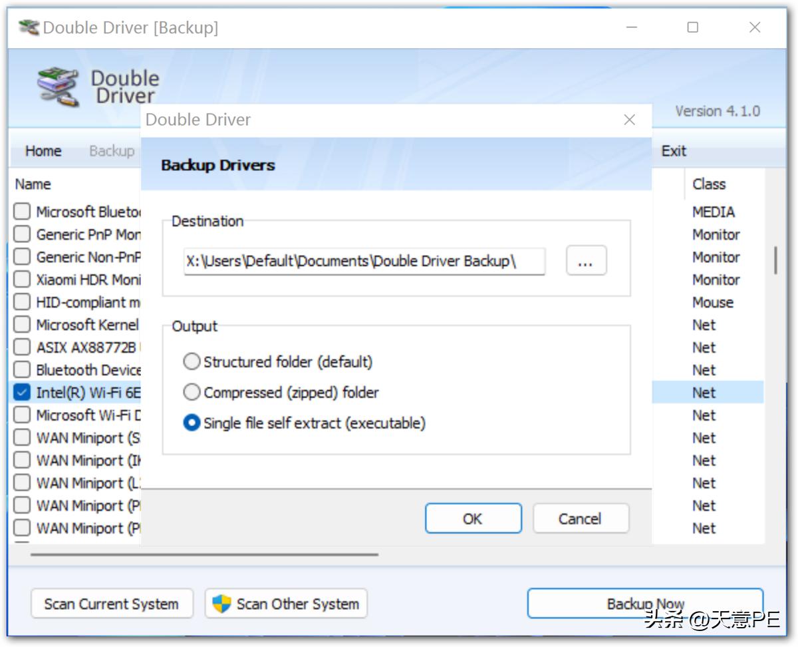Click the Exit menu item

[674, 151]
